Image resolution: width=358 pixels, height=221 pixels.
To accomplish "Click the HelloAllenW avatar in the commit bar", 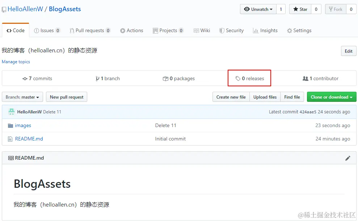I will (x=12, y=112).
